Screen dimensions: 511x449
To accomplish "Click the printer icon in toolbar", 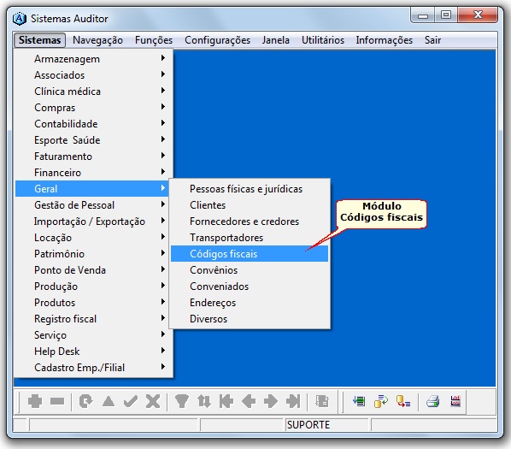I will [x=432, y=401].
